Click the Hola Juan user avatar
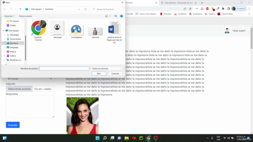 pos(227,31)
